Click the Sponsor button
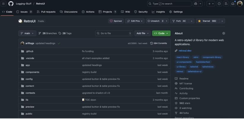244x119 pixels. coord(116,21)
